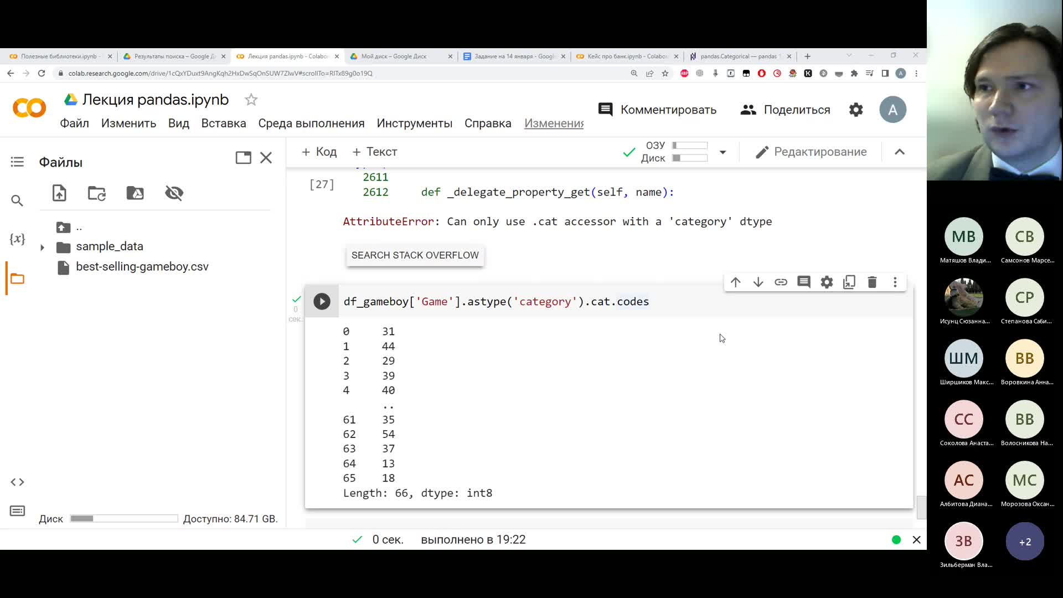Image resolution: width=1063 pixels, height=598 pixels.
Task: Open the Вставка menu
Action: pos(224,123)
